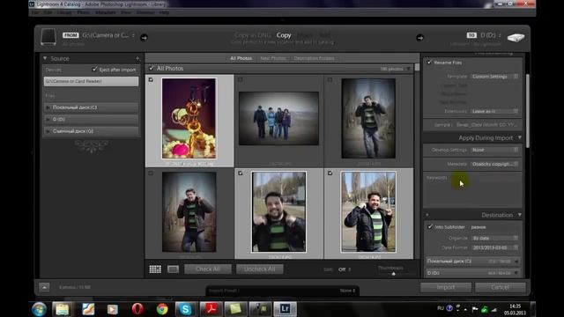Click the Check All button

point(208,269)
